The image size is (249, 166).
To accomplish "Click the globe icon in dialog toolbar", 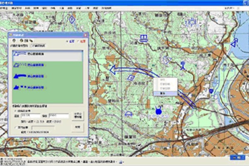I will pyautogui.click(x=22, y=41).
